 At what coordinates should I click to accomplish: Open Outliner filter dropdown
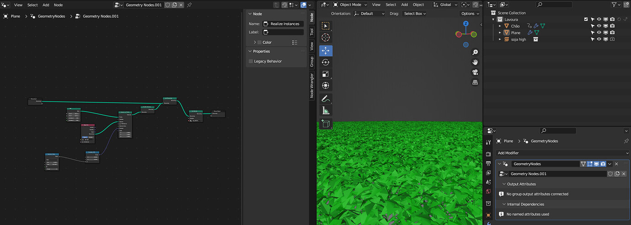point(616,5)
